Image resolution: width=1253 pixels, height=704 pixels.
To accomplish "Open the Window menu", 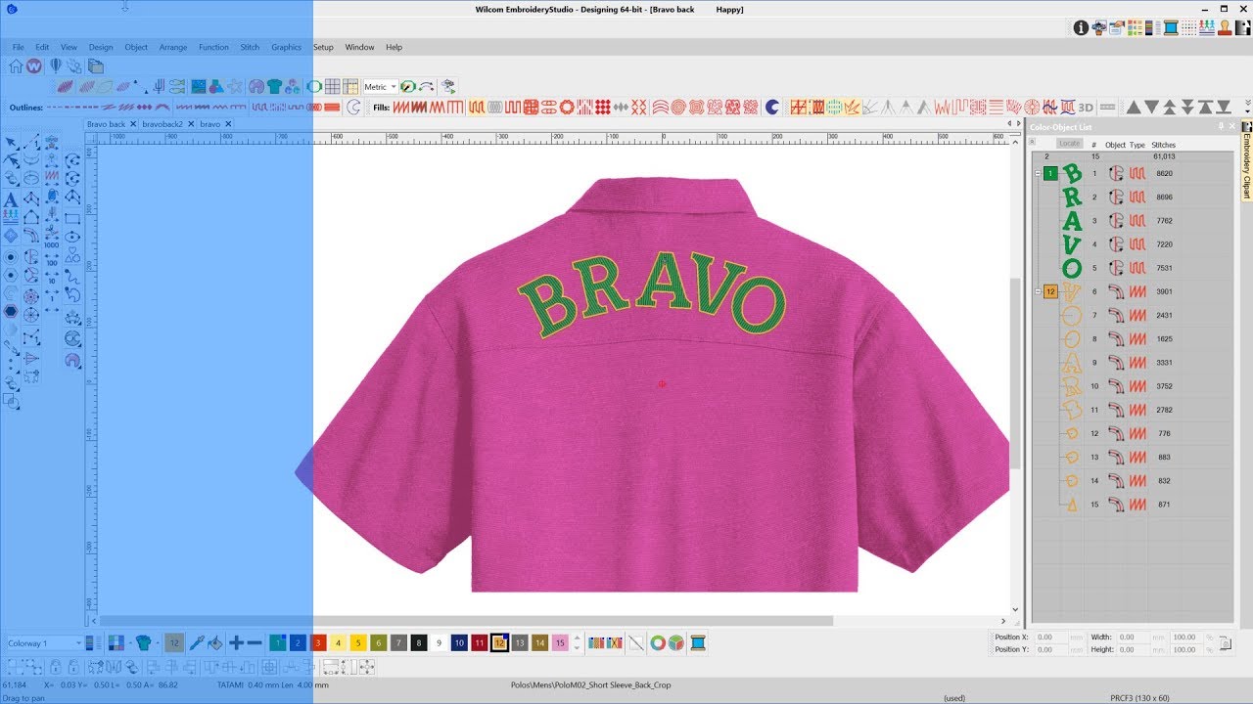I will tap(359, 47).
